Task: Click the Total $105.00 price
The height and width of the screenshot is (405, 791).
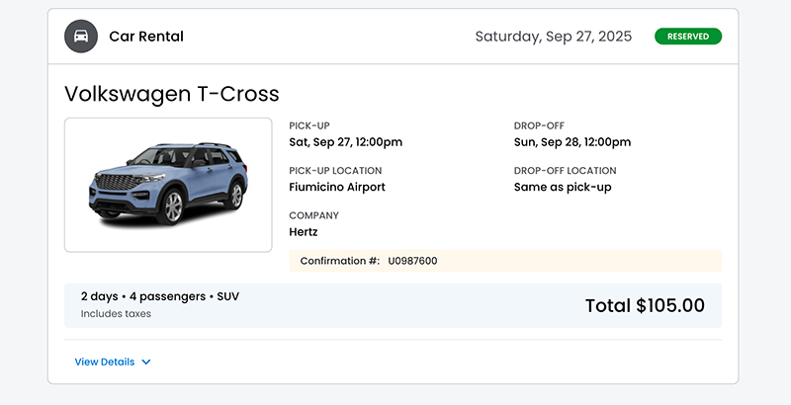Action: click(645, 305)
